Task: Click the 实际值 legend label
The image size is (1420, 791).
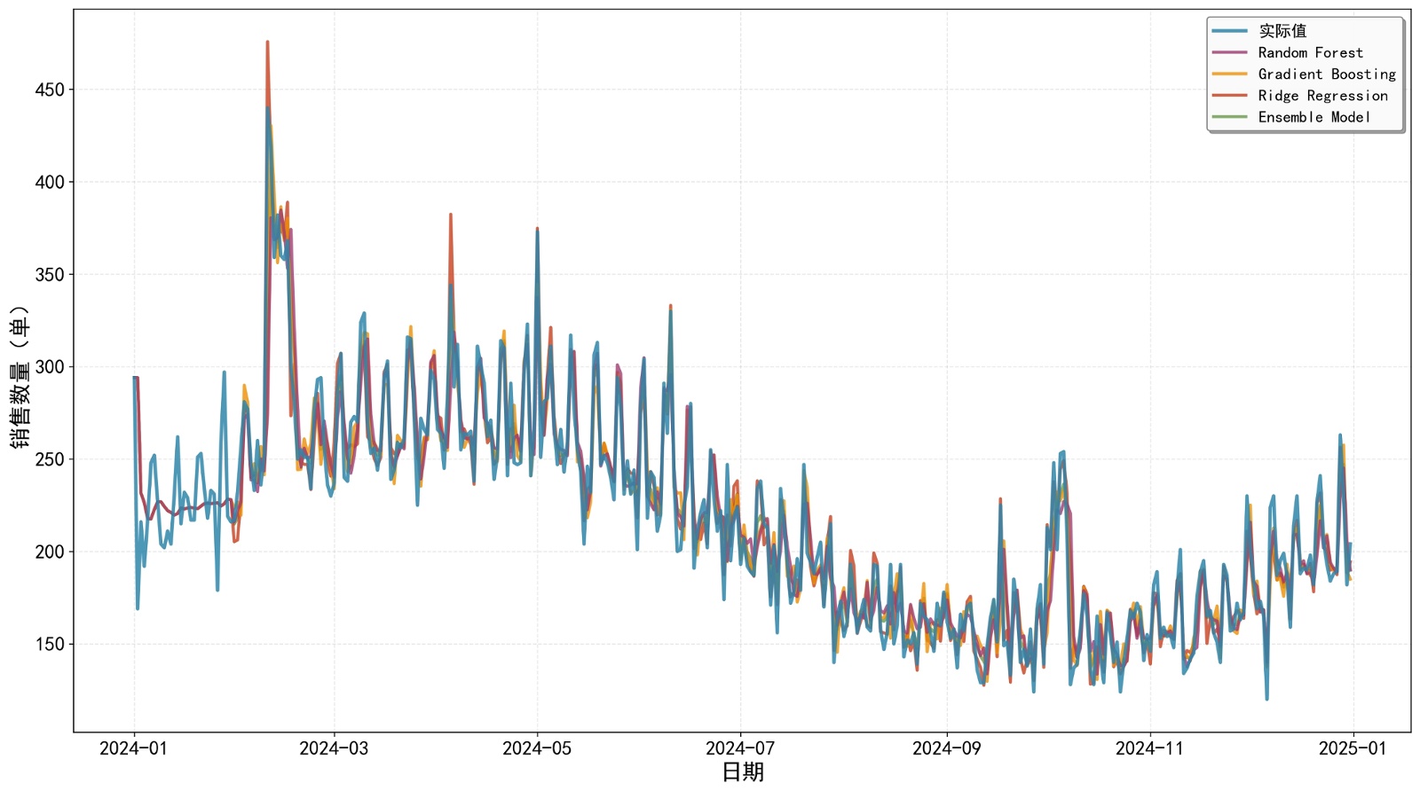Action: click(1282, 31)
